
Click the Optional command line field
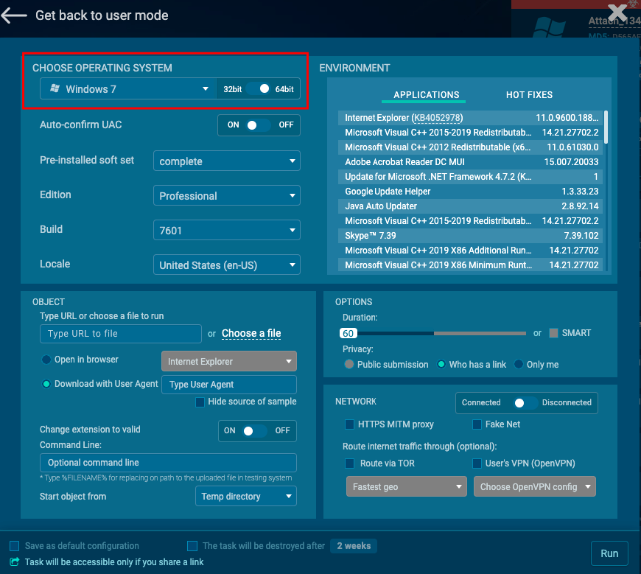pyautogui.click(x=168, y=463)
